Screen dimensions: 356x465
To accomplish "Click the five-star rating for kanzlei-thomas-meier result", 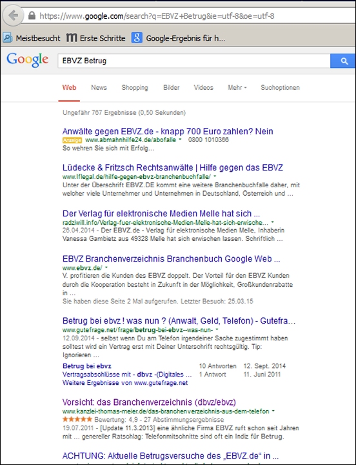I will (x=77, y=419).
